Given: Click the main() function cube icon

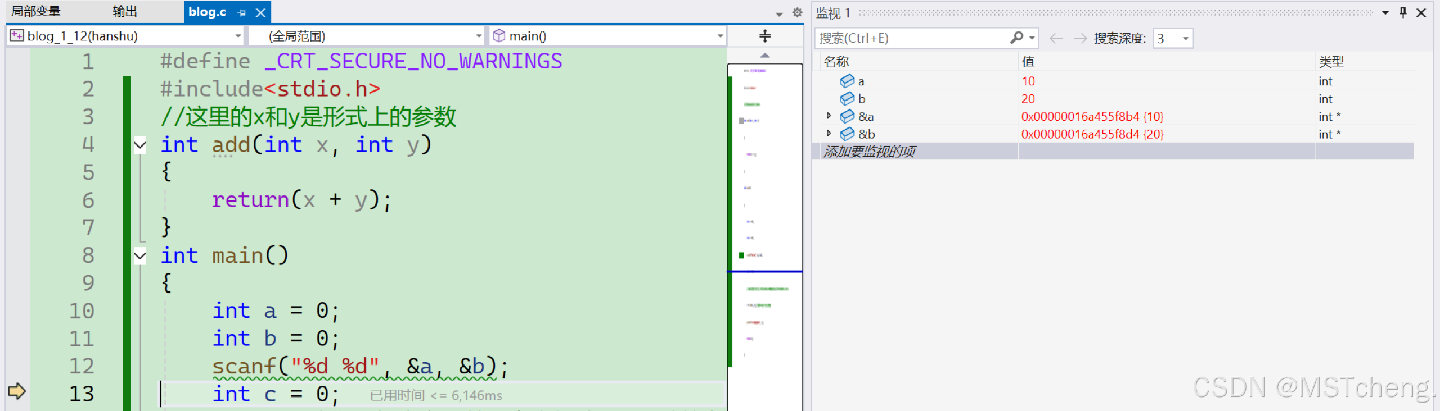Looking at the screenshot, I should 499,36.
